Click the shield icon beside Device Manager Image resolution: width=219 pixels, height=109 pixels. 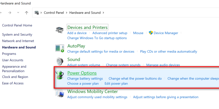(151, 33)
